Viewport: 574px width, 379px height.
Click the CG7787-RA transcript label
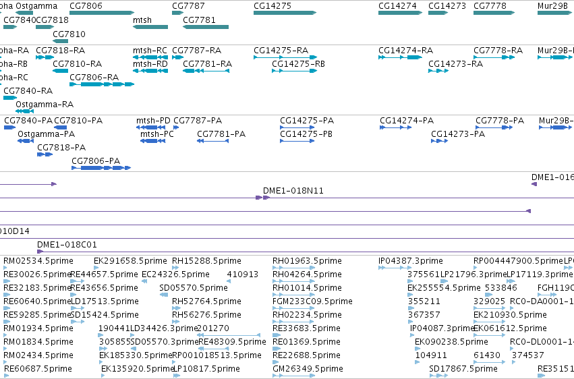(x=196, y=50)
